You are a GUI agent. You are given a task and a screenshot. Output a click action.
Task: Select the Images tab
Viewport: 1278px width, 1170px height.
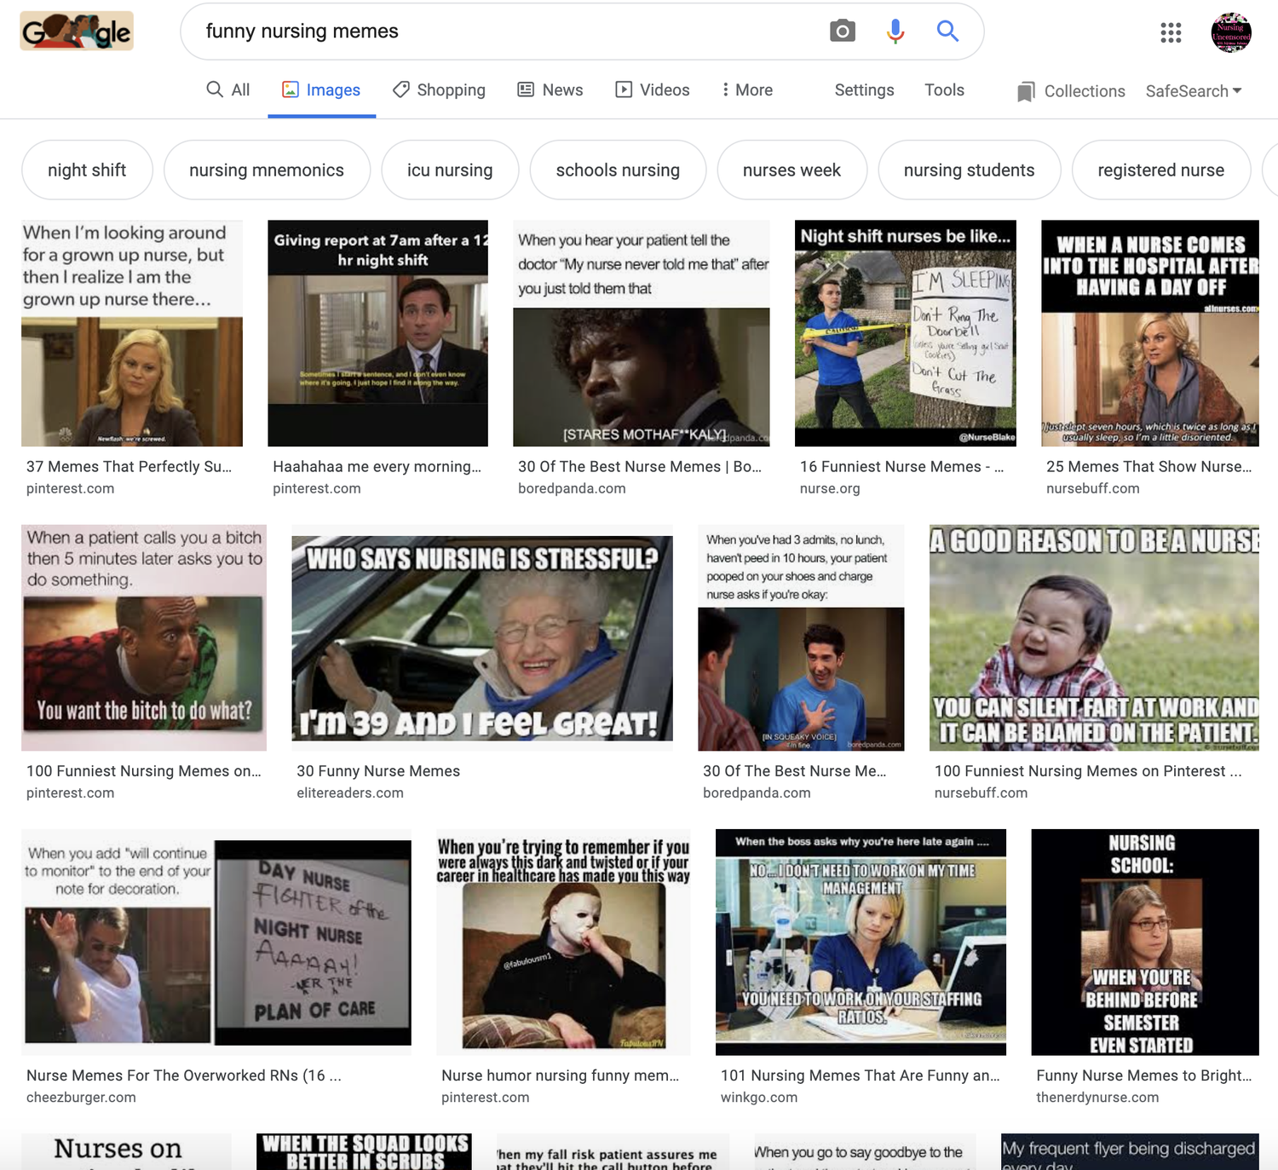[321, 89]
